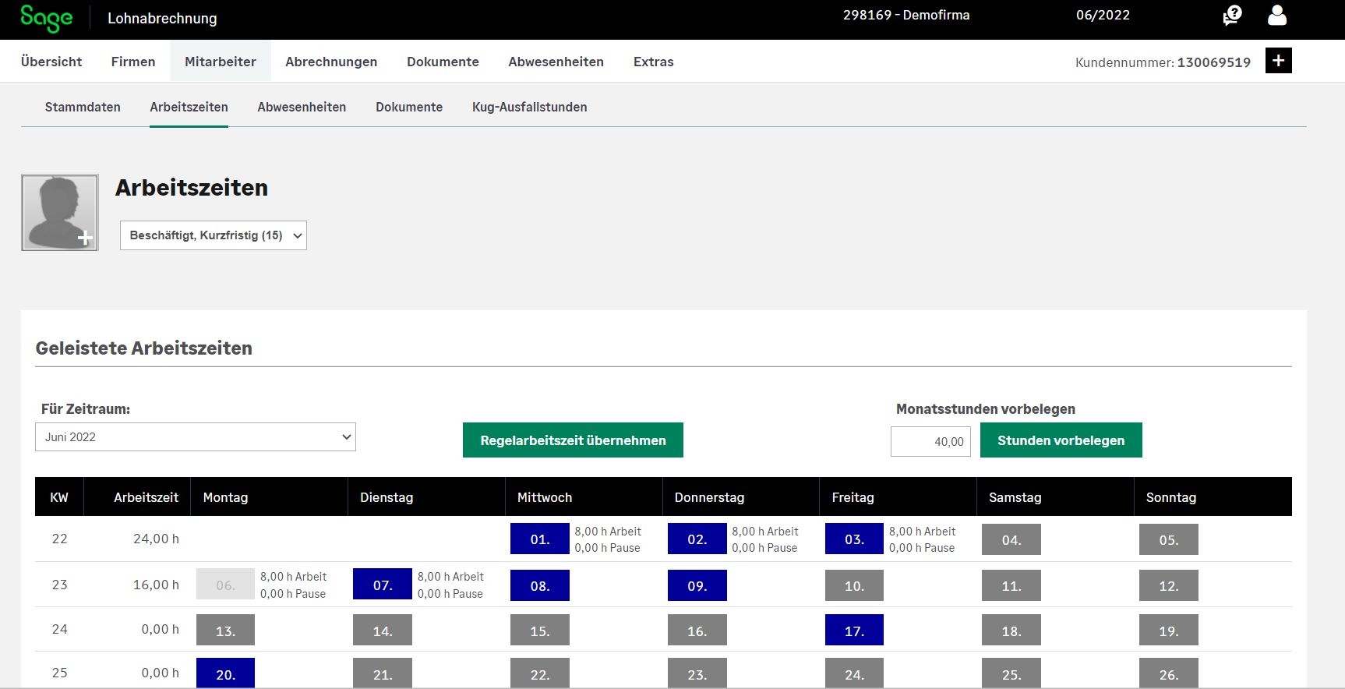Select day 03. on Freitag
The width and height of the screenshot is (1345, 689).
click(x=855, y=539)
